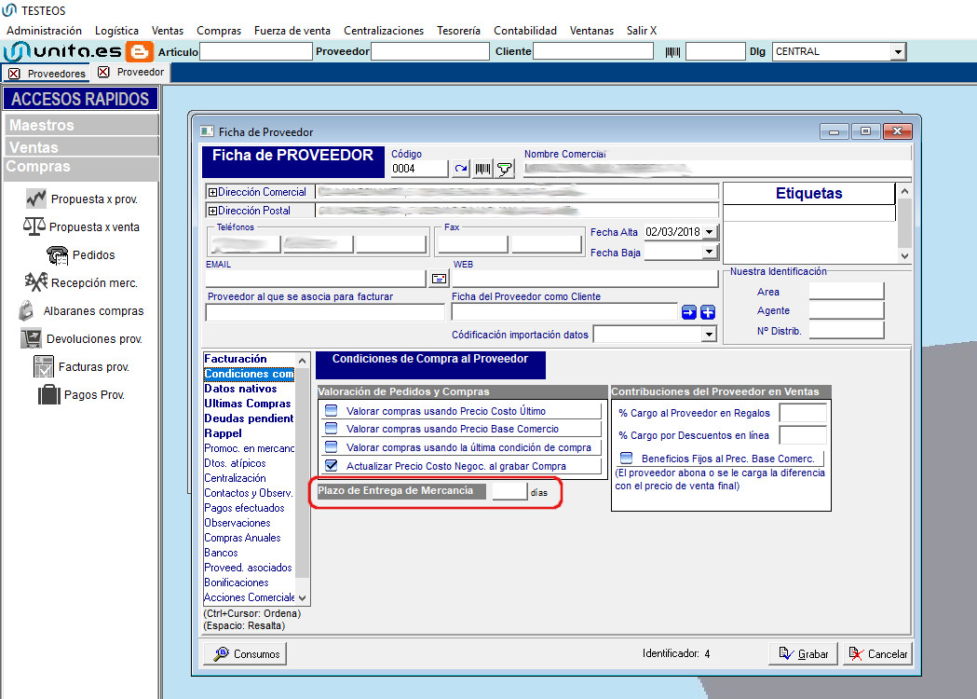Click the barcode icon next to Código
Screen dimensions: 977x699
tap(482, 169)
